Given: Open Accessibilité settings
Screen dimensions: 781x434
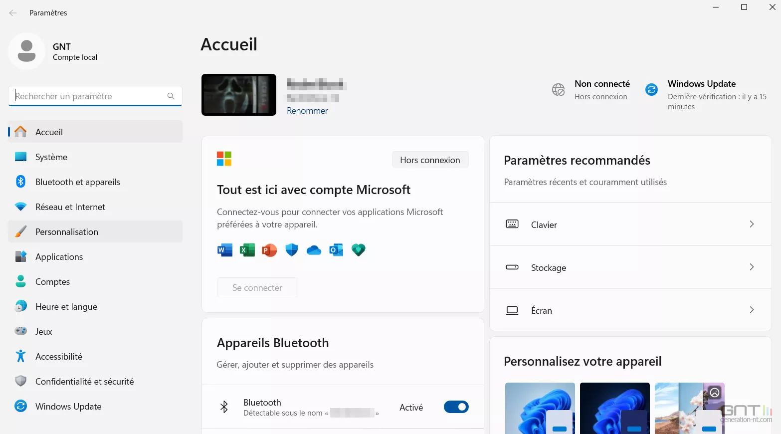Looking at the screenshot, I should [95, 356].
